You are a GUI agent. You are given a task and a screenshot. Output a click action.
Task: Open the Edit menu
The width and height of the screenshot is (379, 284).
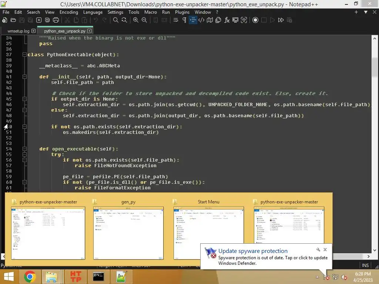18,12
